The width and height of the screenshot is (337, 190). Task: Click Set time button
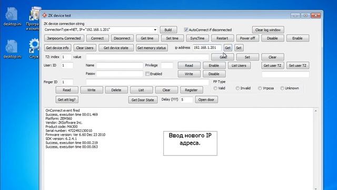click(172, 38)
